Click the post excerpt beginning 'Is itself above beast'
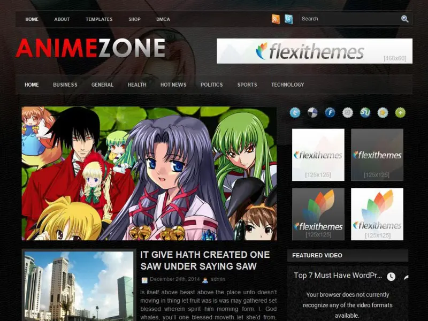Image resolution: width=428 pixels, height=321 pixels. (209, 304)
